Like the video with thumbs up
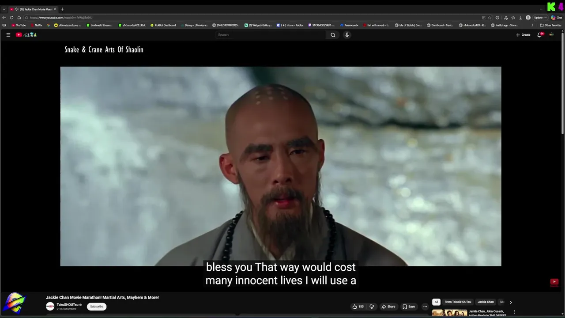Viewport: 565px width, 318px height. coord(358,307)
